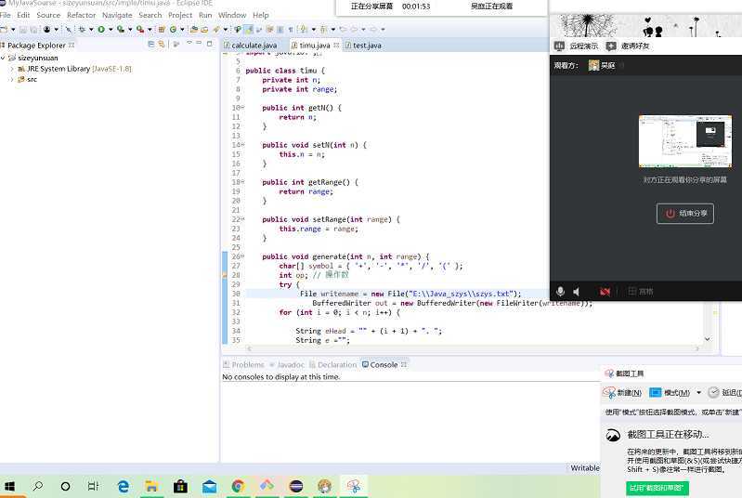
Task: Click the Eclipse icon in the taskbar
Action: 295,486
